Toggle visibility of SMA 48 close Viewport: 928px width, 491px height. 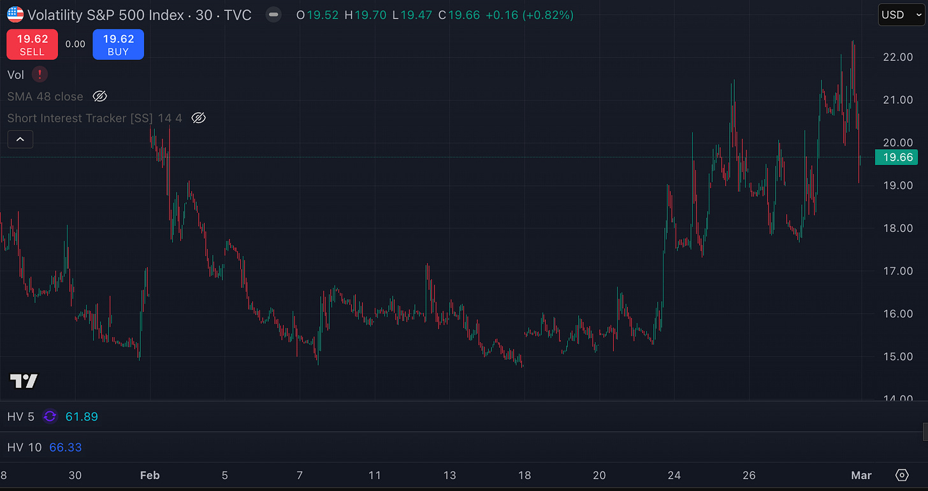click(x=99, y=96)
